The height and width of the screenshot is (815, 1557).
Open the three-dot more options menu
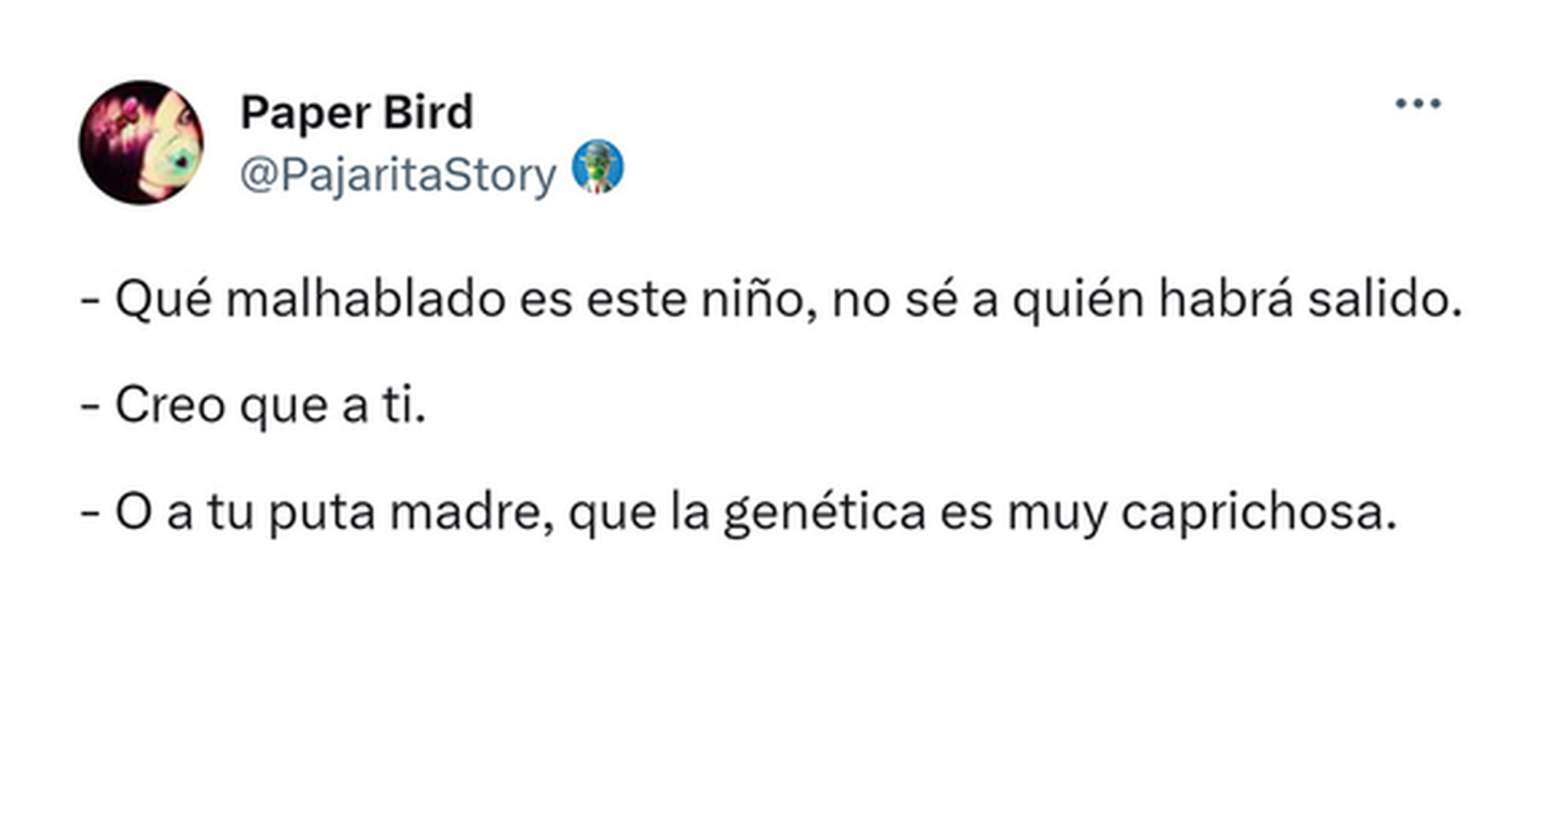pos(1418,103)
